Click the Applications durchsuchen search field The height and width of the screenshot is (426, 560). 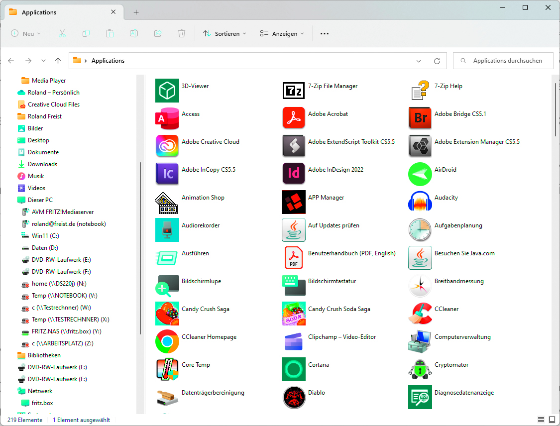pyautogui.click(x=503, y=61)
